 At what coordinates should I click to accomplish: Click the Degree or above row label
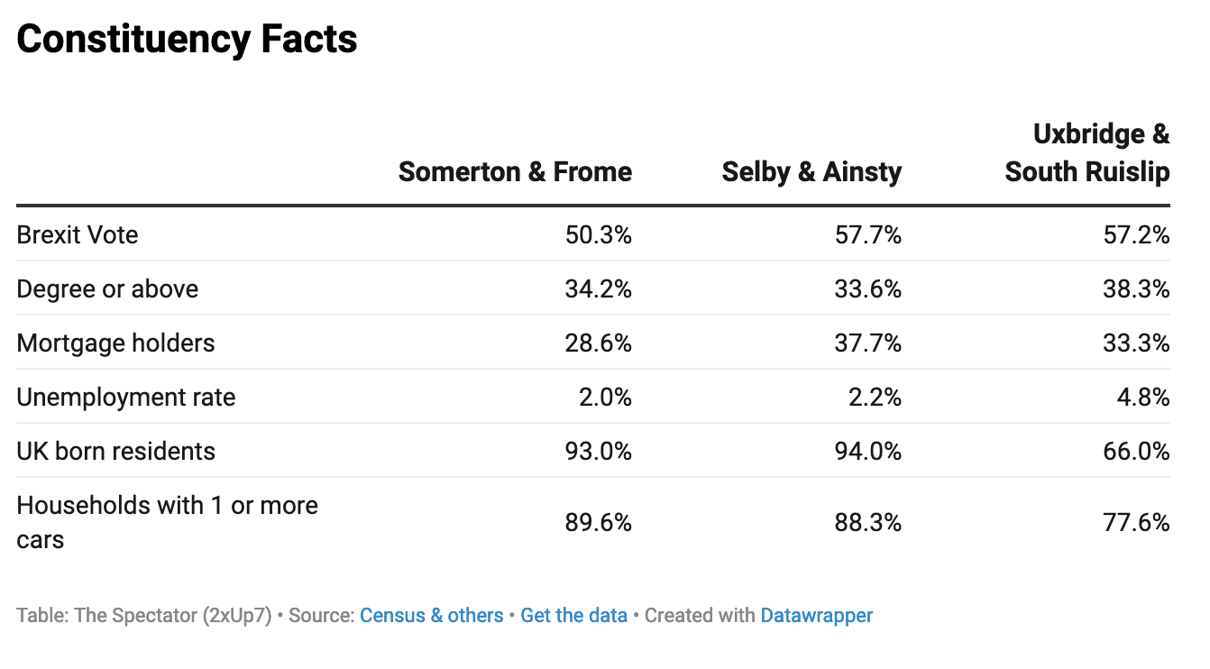107,289
